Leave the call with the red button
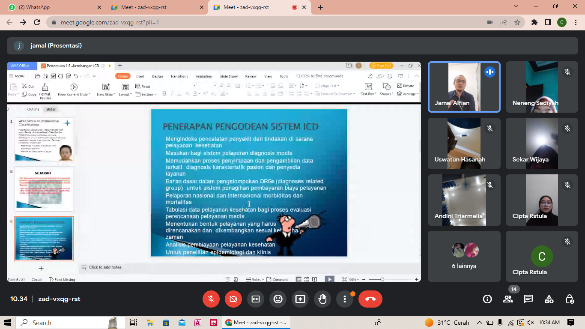The height and width of the screenshot is (329, 585). tap(370, 299)
